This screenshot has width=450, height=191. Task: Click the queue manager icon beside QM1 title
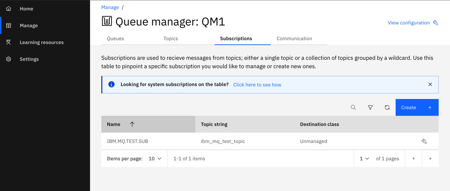pos(107,21)
